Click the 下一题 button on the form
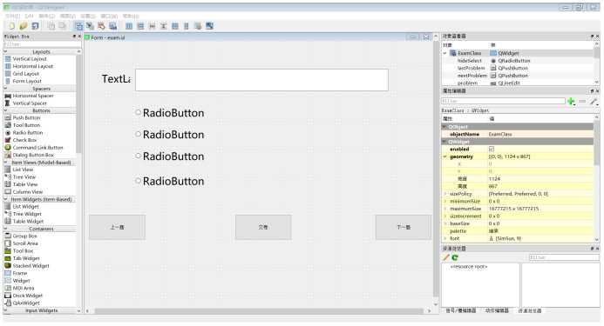This screenshot has height=326, width=604. click(404, 227)
